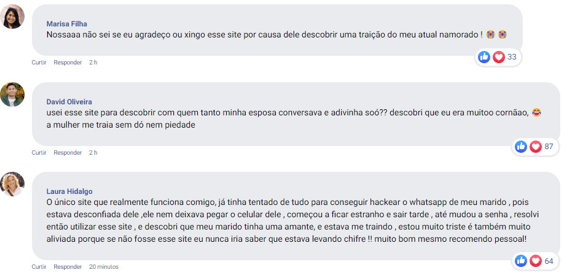
Task: Open the Laura Hidalgo name link
Action: tap(69, 191)
